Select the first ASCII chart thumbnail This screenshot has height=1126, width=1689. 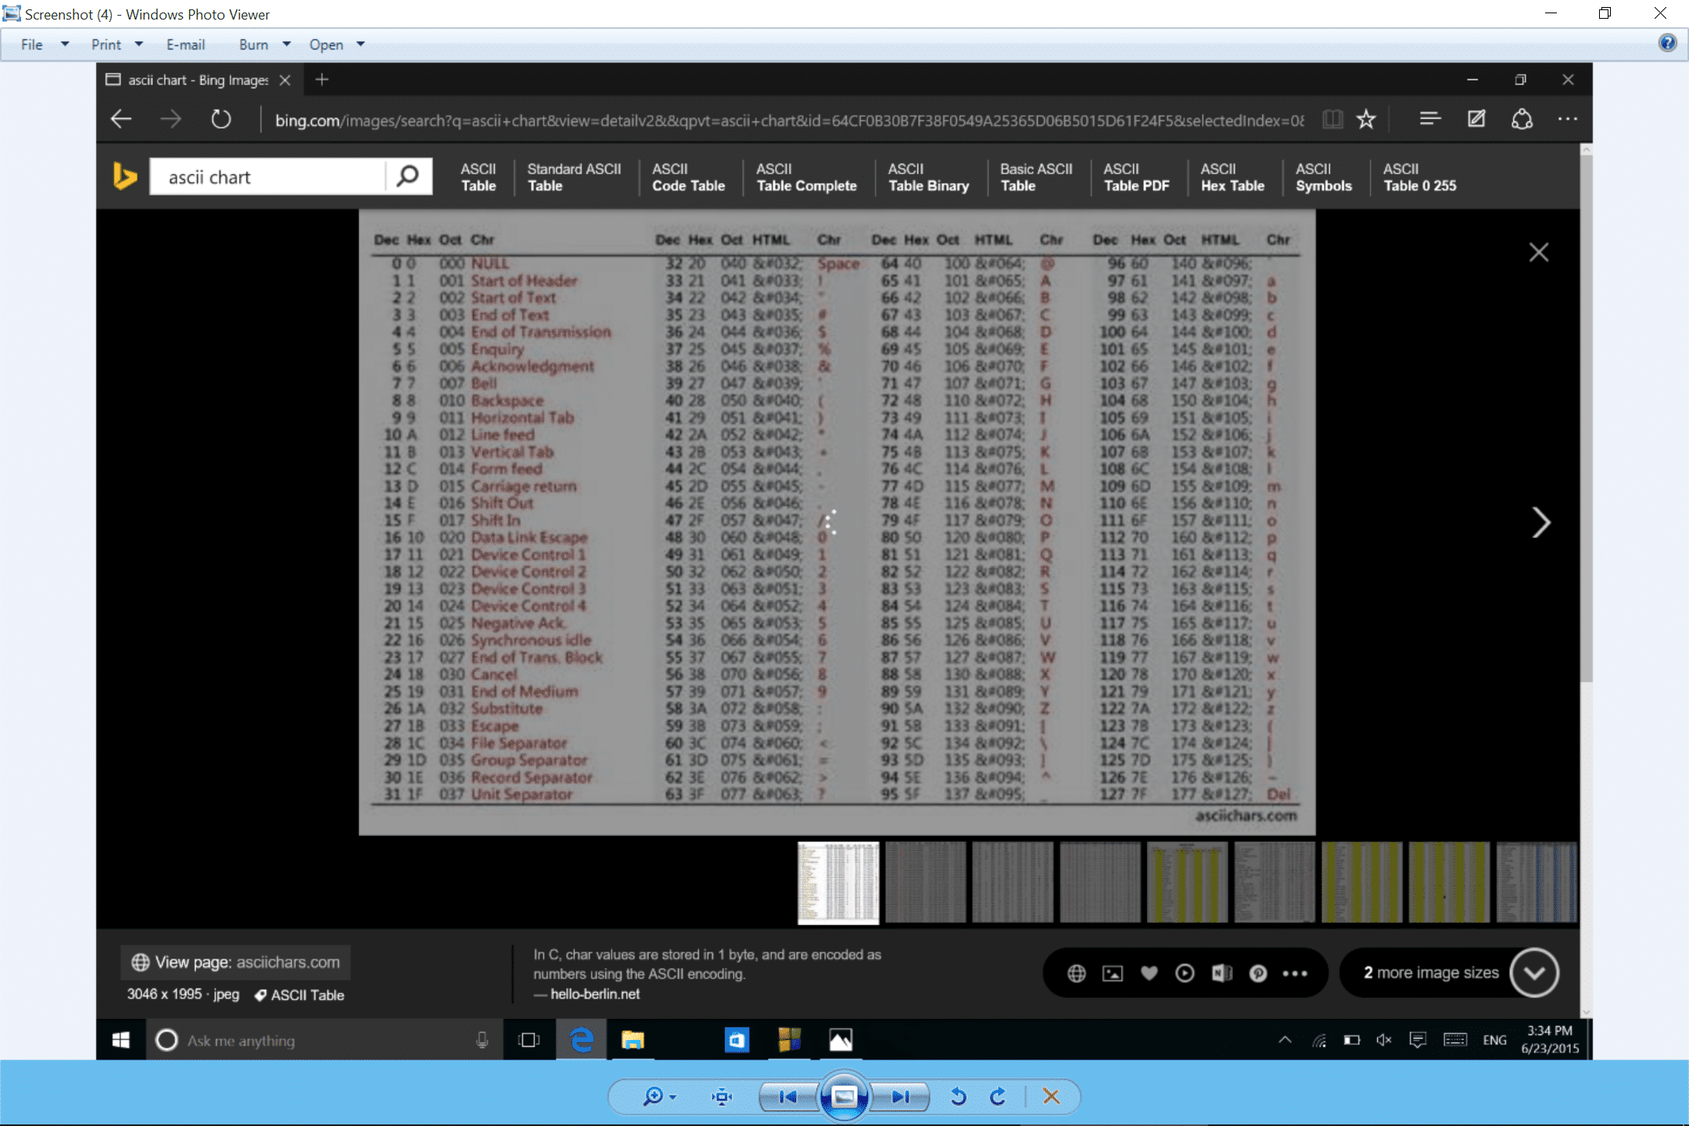coord(838,883)
